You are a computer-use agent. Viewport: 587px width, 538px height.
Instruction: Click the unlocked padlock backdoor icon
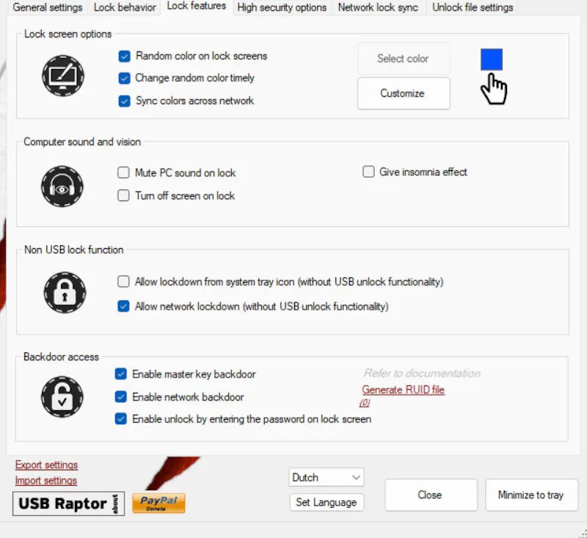click(62, 396)
